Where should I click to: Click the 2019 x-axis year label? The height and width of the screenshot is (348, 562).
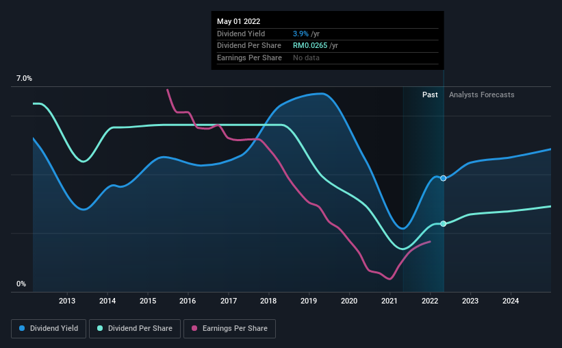pyautogui.click(x=309, y=301)
